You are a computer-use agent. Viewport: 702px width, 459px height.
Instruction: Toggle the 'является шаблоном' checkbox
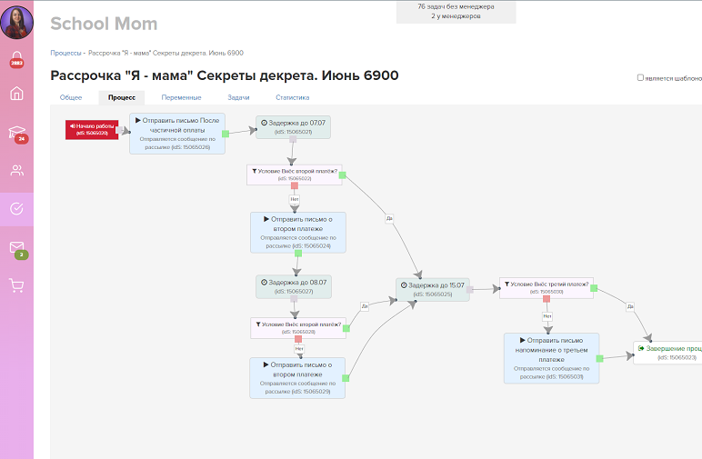pyautogui.click(x=640, y=78)
